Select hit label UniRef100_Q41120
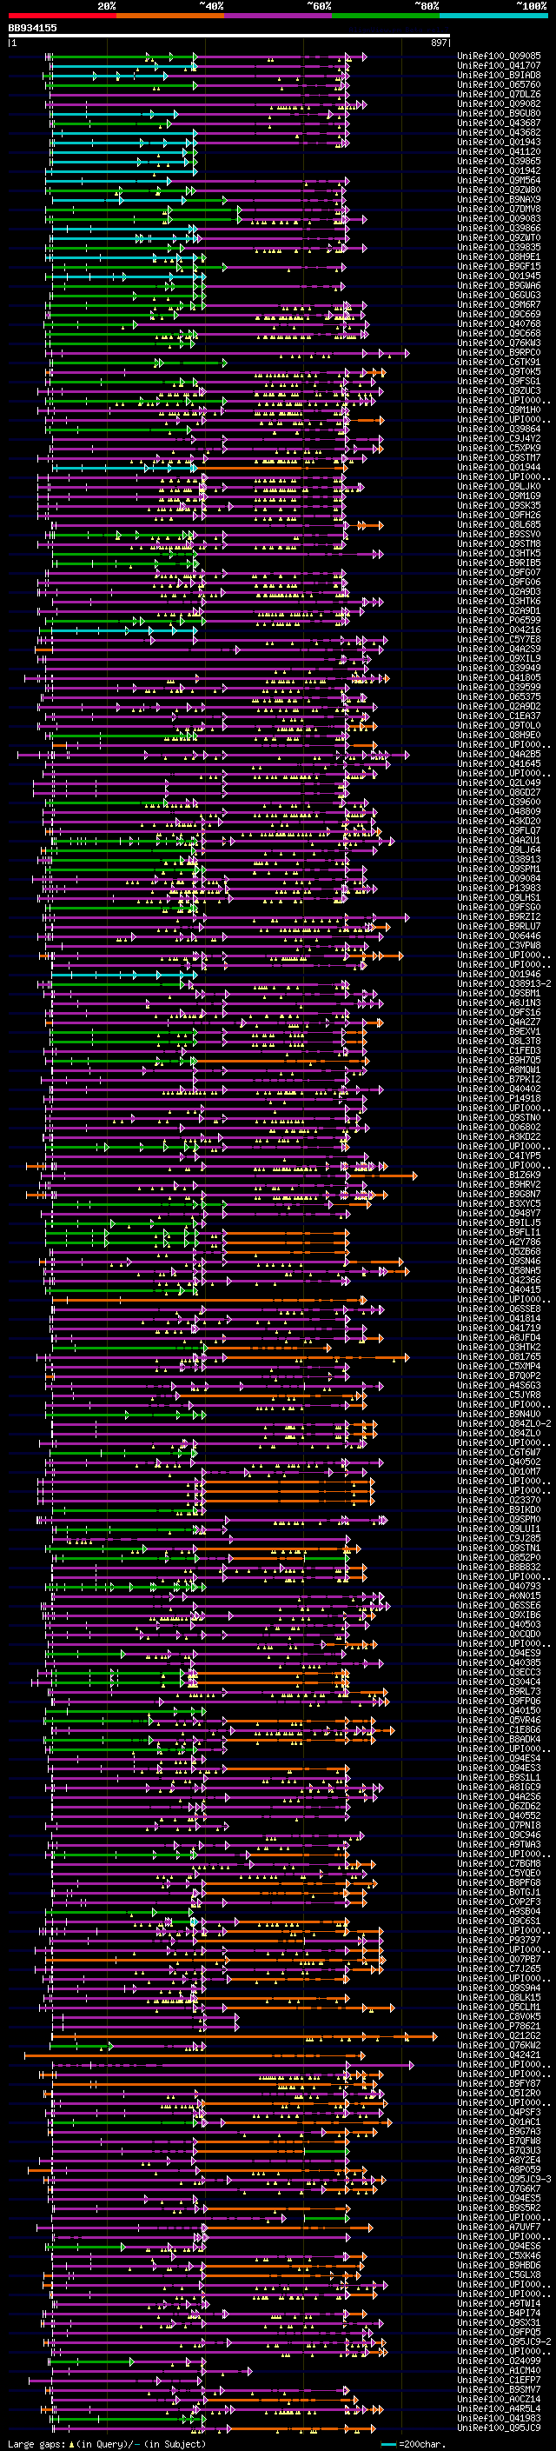556x2451 pixels. coord(499,151)
